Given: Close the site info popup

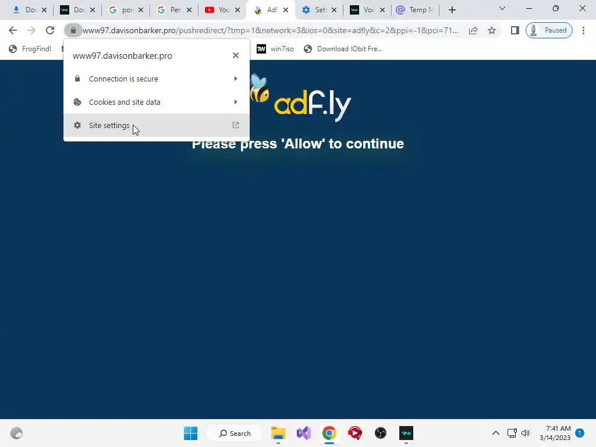Looking at the screenshot, I should pyautogui.click(x=236, y=55).
